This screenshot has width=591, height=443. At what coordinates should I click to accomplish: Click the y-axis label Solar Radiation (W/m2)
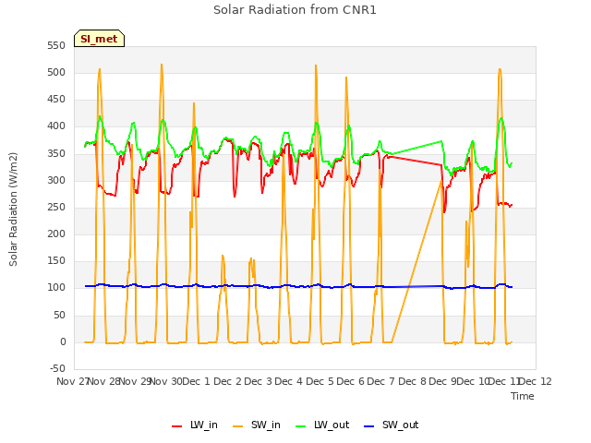(13, 210)
